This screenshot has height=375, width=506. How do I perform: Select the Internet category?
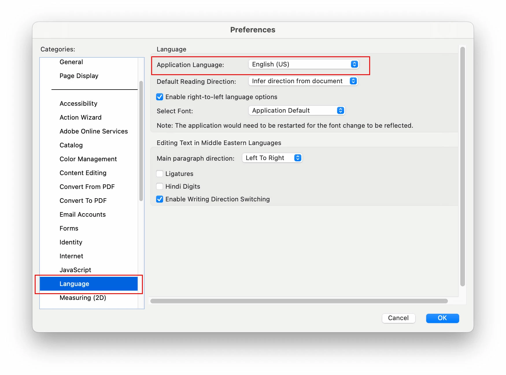(x=89, y=256)
